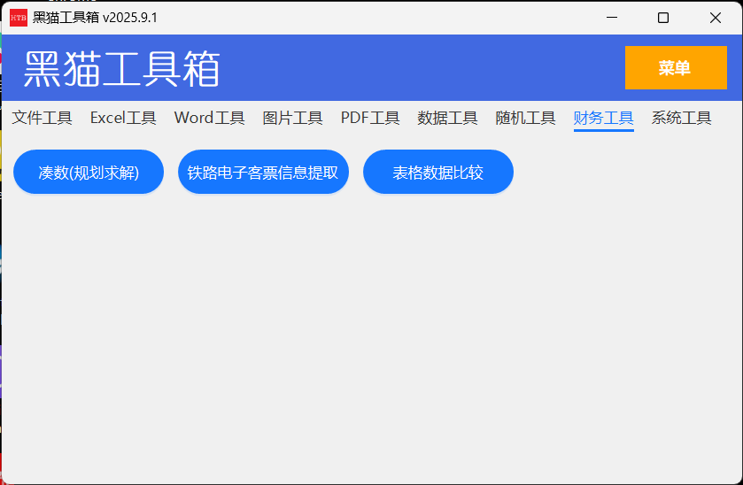Switch to the 文件工具 tab
Viewport: 743px width, 485px height.
[42, 118]
